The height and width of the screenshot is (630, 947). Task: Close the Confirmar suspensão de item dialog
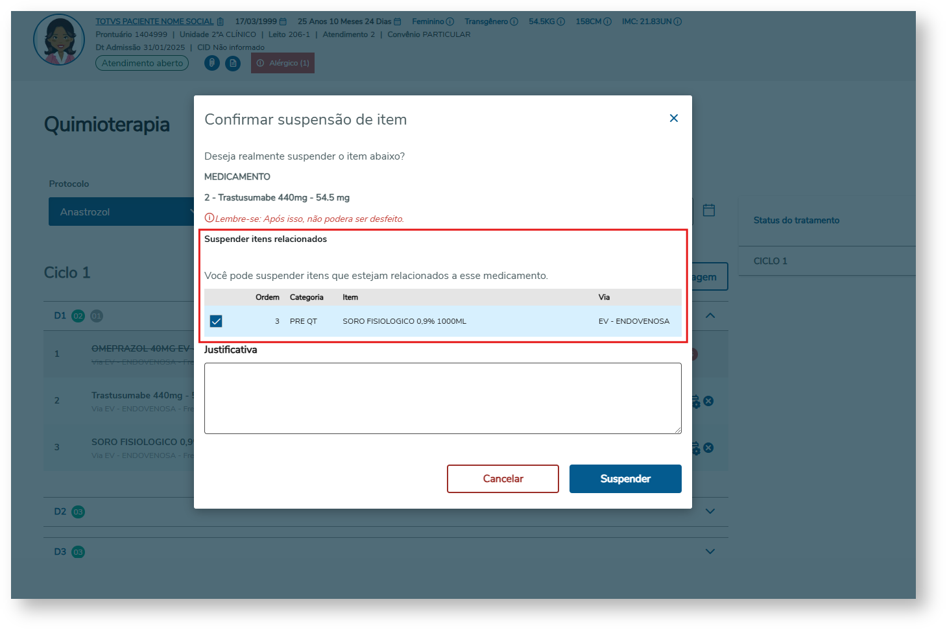click(674, 118)
